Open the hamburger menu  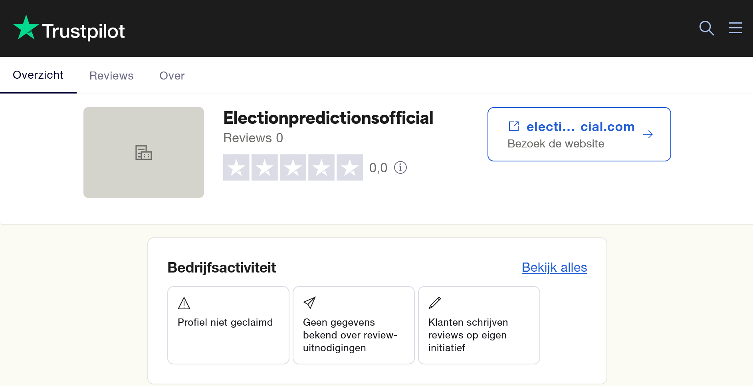coord(735,28)
